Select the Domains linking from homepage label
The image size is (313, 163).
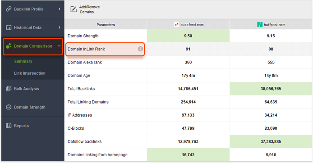(97, 155)
